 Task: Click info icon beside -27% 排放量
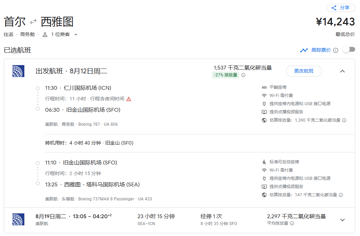pyautogui.click(x=243, y=75)
